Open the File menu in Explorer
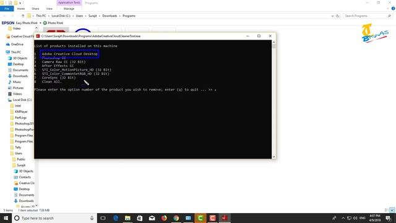The height and width of the screenshot is (223, 396). pyautogui.click(x=7, y=9)
